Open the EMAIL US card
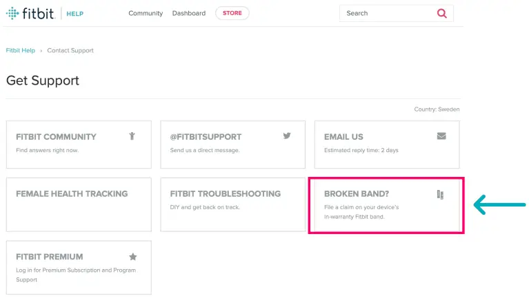Image resolution: width=529 pixels, height=298 pixels. (x=387, y=145)
